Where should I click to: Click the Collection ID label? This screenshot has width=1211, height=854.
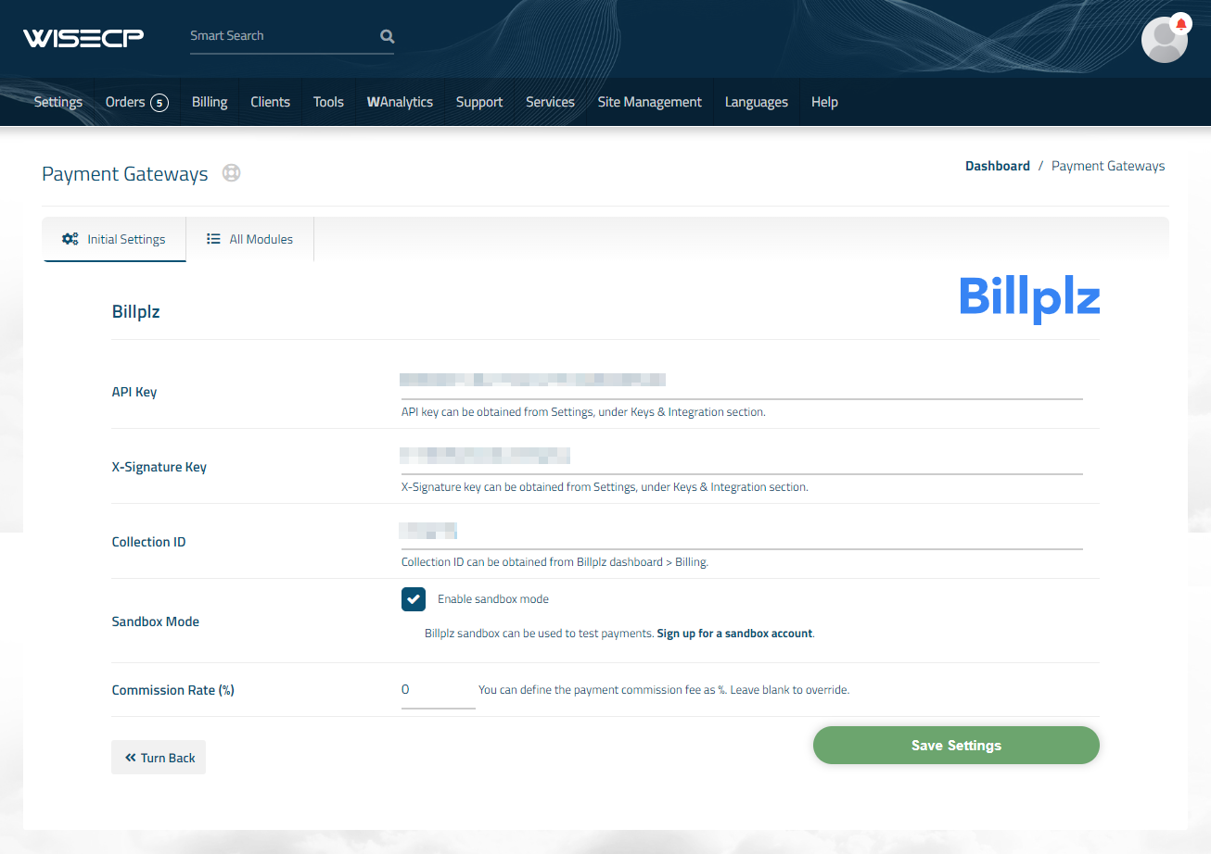(x=148, y=542)
